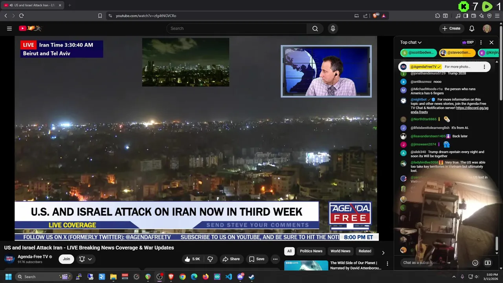Bookmark this page in the address bar

[100, 16]
